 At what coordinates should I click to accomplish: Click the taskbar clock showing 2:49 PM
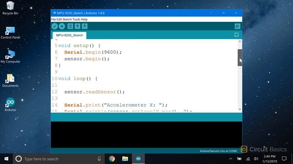(x=270, y=159)
